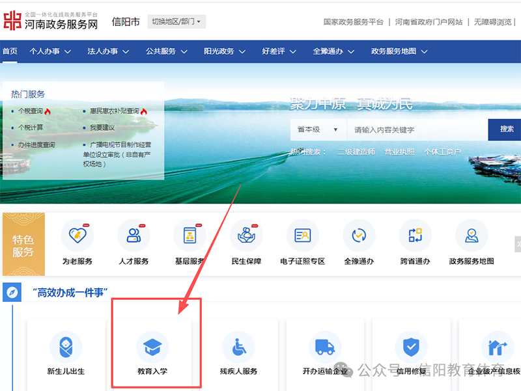Image resolution: width=521 pixels, height=391 pixels.
Task: Open the 无障碍浏览 link
Action: tap(493, 22)
